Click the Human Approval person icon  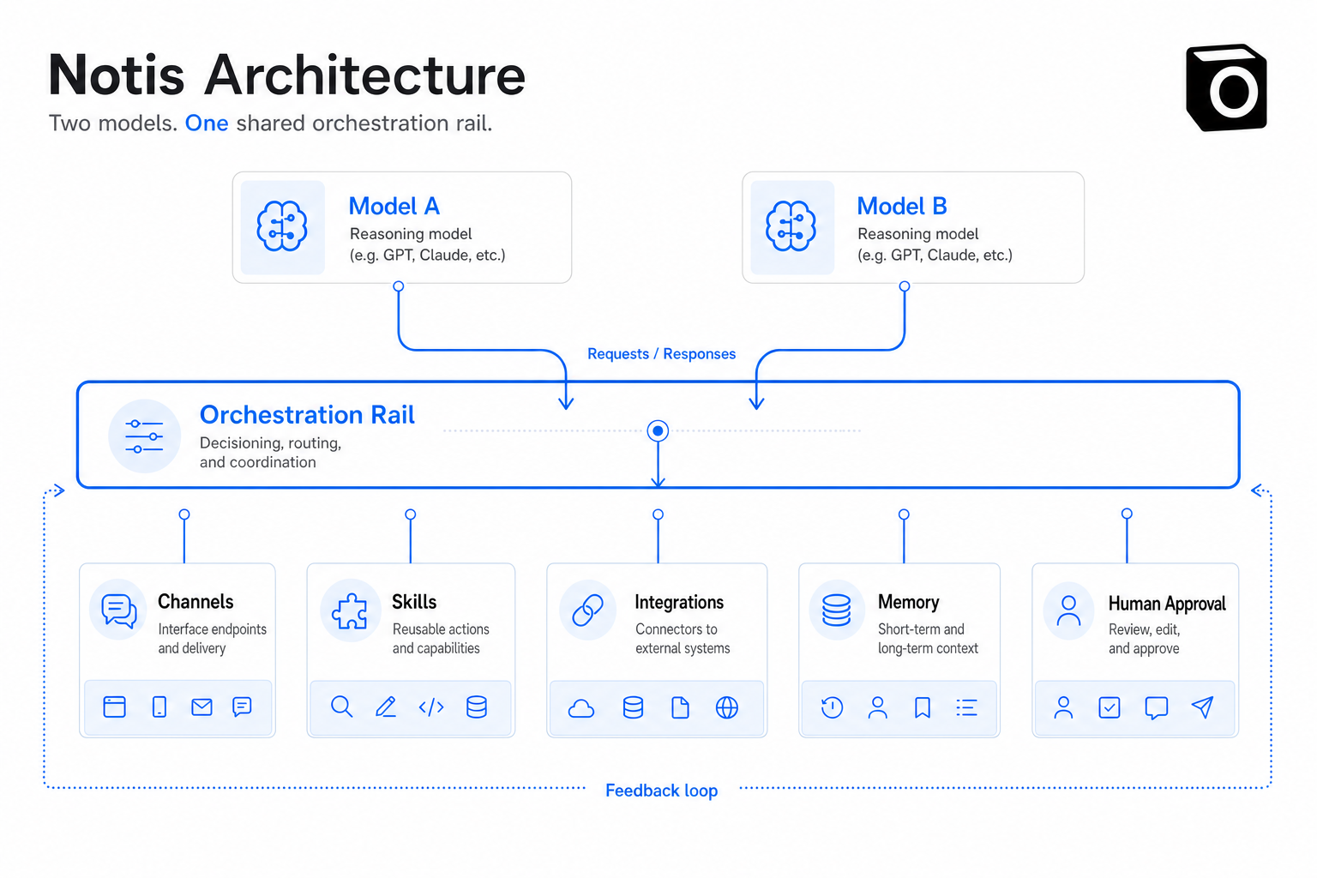pos(1068,610)
